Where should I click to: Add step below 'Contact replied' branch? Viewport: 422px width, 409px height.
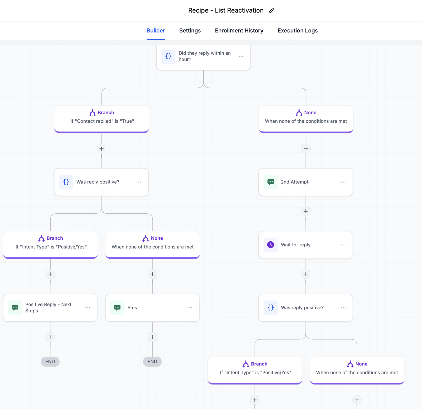click(101, 149)
